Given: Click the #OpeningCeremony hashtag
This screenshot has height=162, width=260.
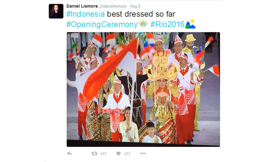Looking at the screenshot, I should point(102,25).
